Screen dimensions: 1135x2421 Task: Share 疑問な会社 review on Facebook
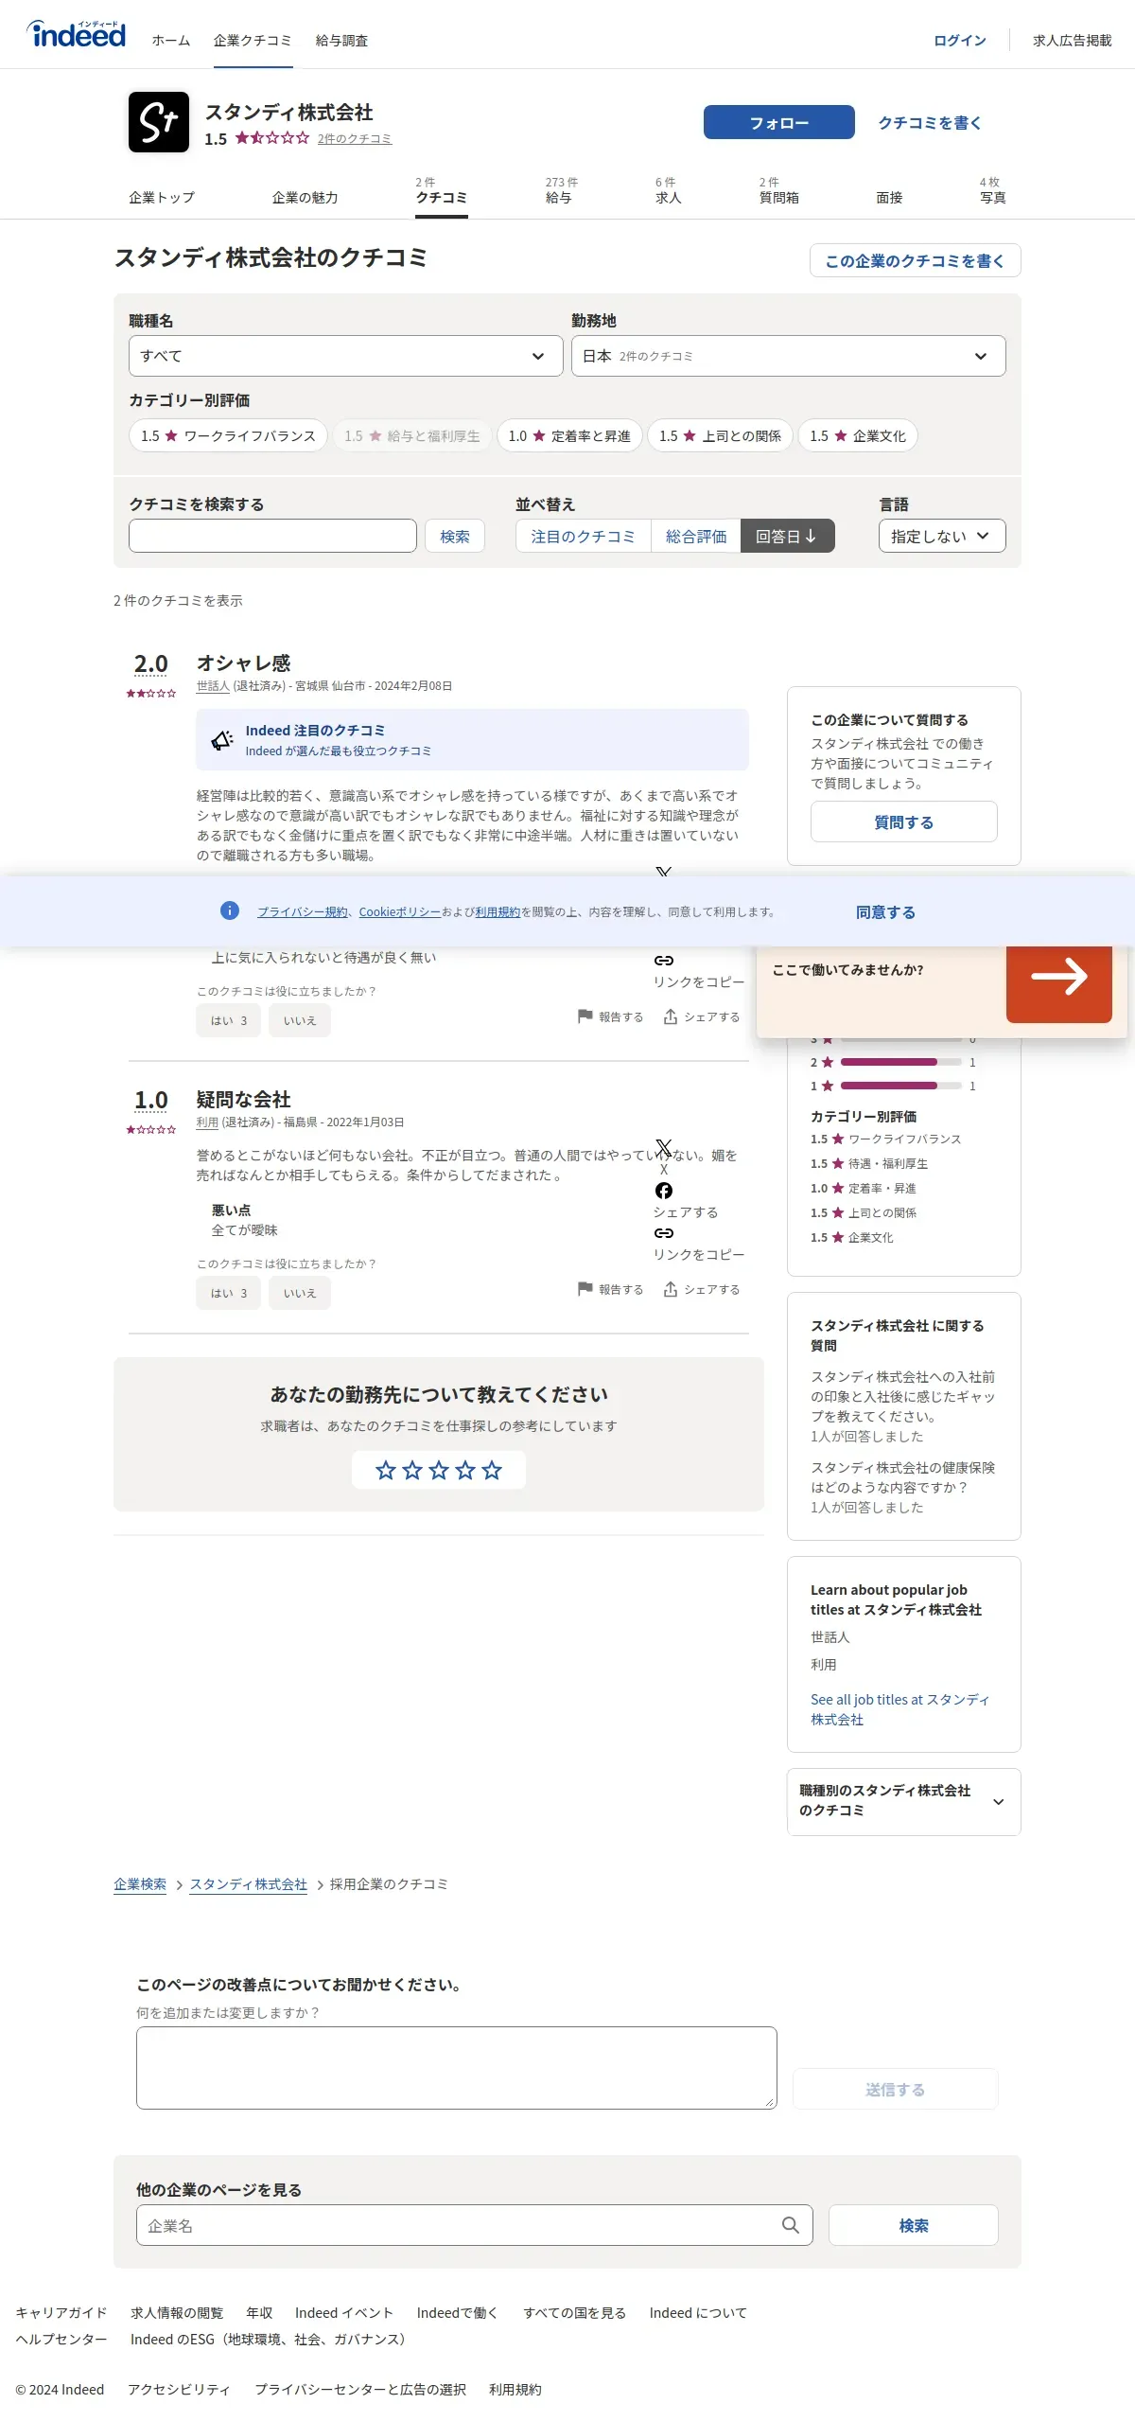(664, 1191)
